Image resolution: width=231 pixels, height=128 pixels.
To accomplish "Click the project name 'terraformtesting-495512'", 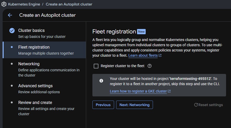I will tap(190, 79).
